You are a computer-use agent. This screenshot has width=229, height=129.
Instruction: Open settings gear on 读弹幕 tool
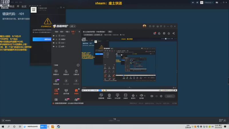point(59,89)
